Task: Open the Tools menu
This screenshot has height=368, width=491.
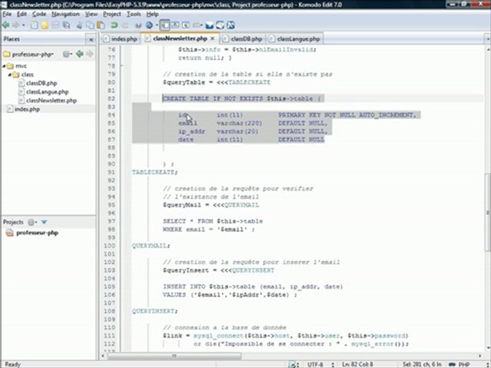Action: (x=133, y=14)
